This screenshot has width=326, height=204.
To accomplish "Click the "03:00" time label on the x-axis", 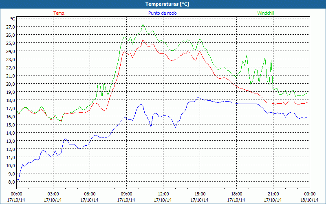I will (x=53, y=194).
